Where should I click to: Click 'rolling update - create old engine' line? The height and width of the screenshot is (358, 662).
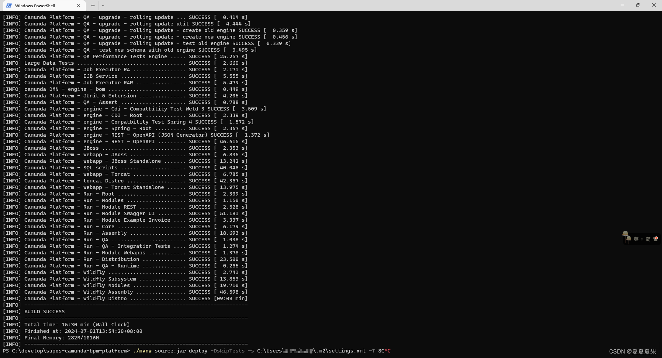pyautogui.click(x=150, y=30)
